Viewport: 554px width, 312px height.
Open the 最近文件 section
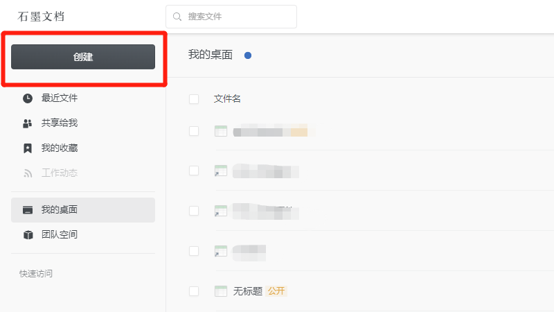tap(60, 98)
